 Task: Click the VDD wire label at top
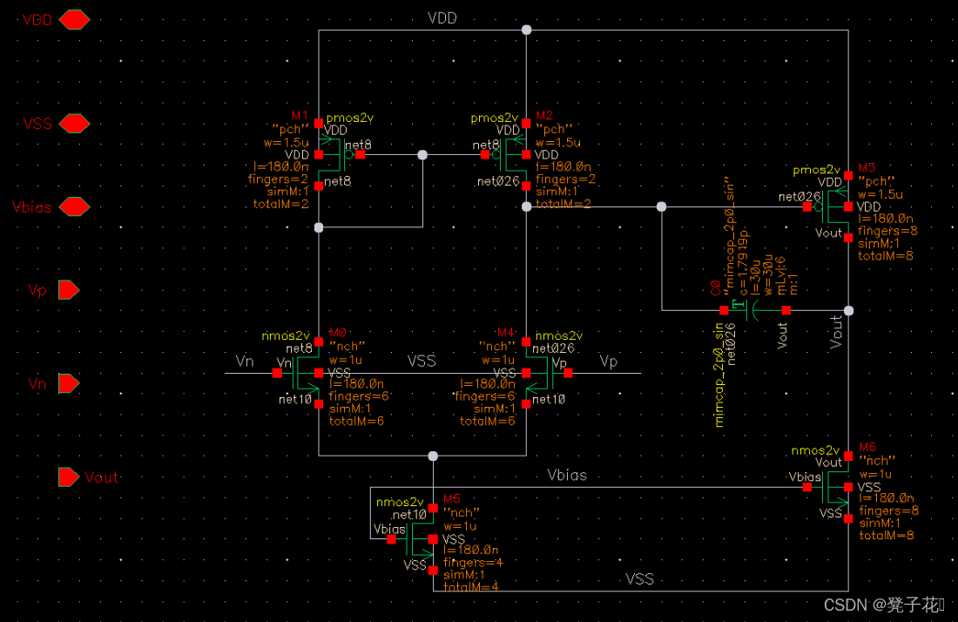(442, 18)
